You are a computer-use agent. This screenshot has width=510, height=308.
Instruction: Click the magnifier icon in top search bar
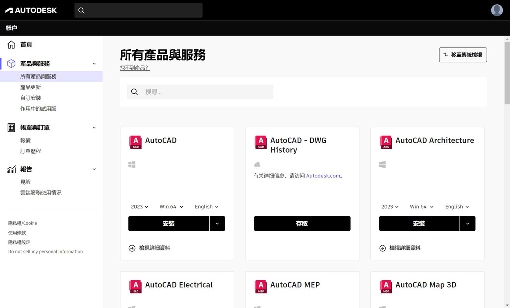point(81,11)
